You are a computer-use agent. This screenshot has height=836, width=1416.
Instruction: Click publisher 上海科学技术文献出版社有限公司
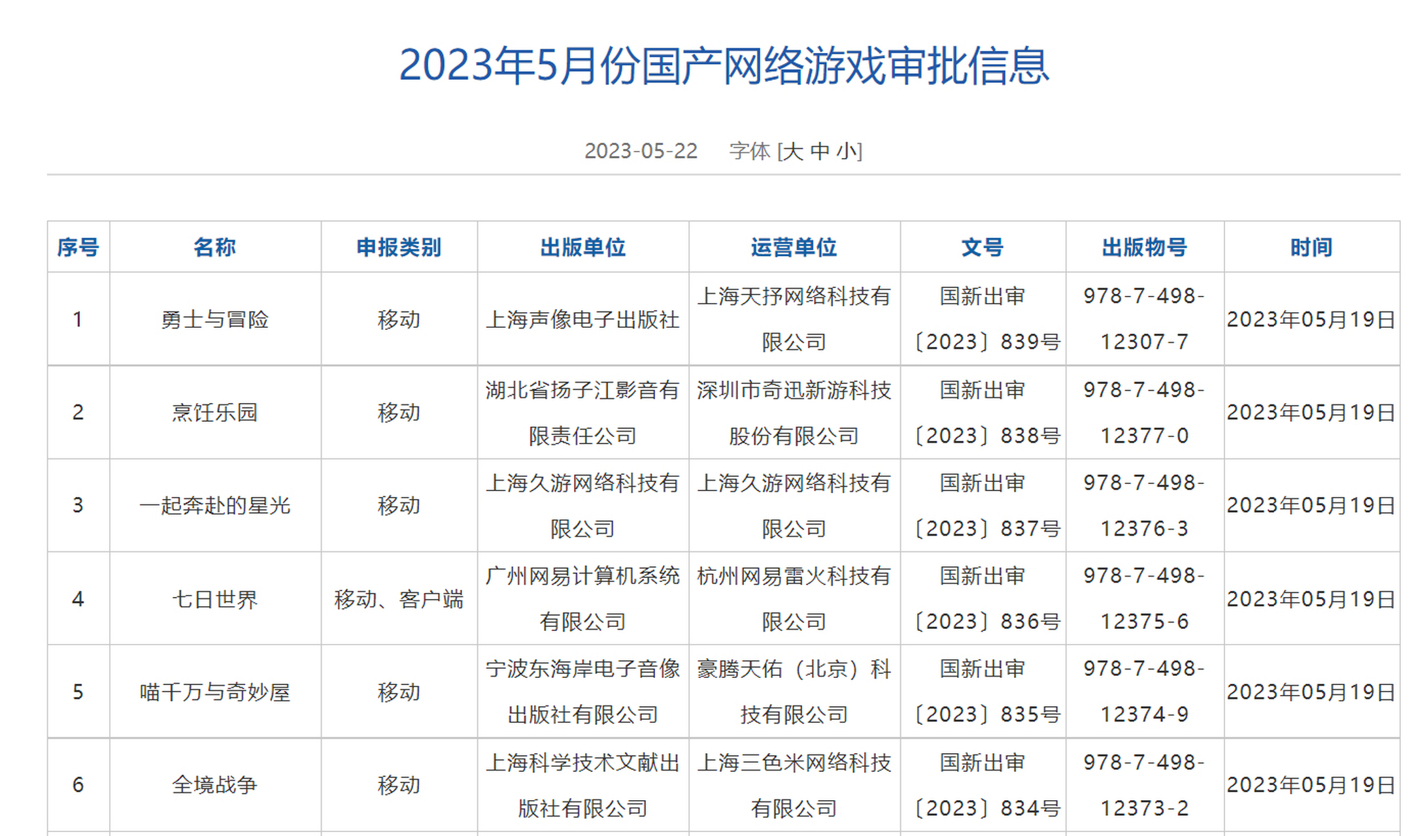click(582, 785)
